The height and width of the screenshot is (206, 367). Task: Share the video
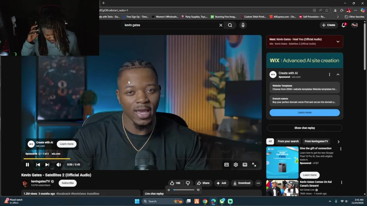tap(203, 183)
